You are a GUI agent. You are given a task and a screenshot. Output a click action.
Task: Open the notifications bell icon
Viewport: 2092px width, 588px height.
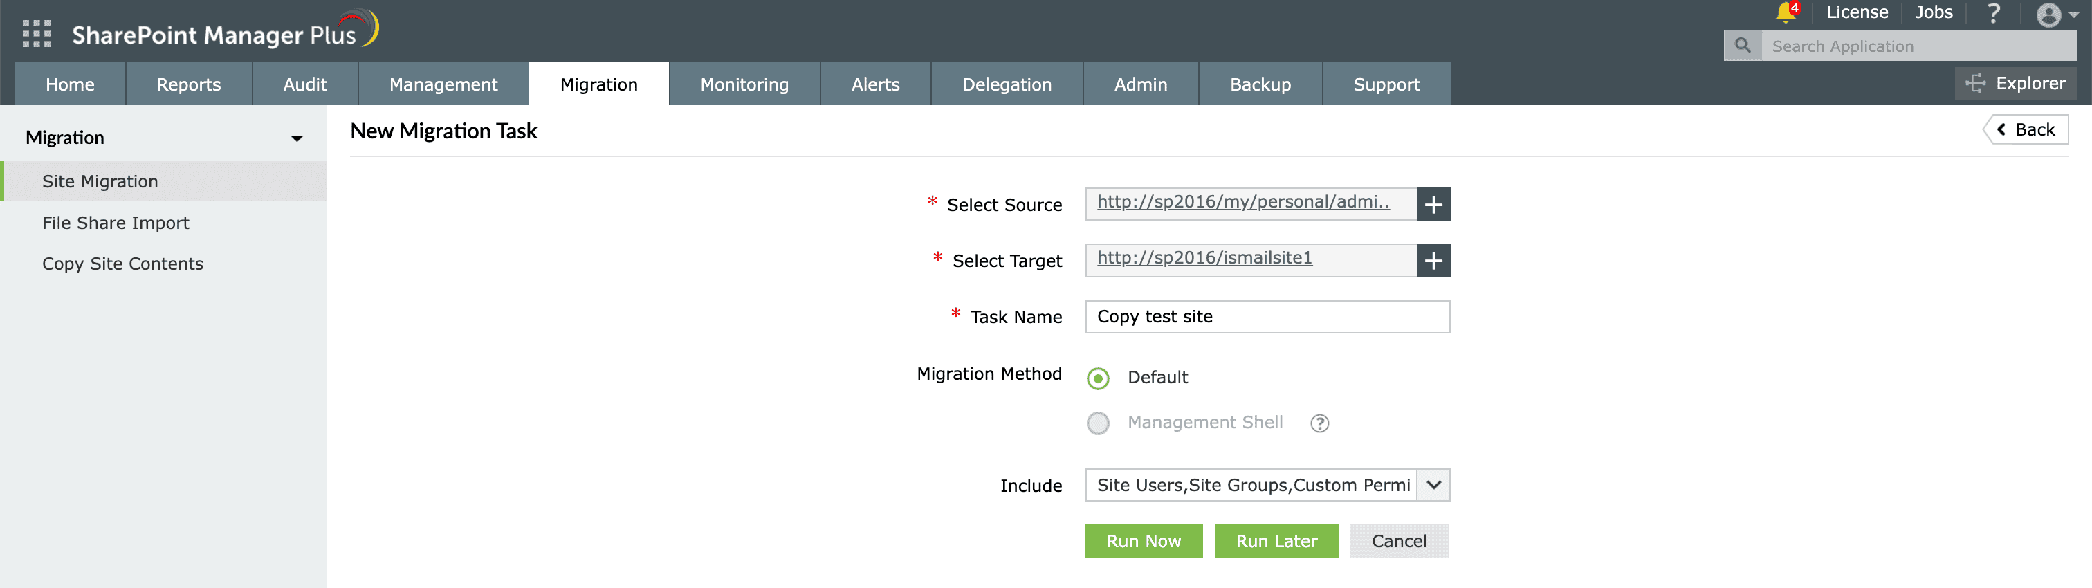tap(1784, 12)
